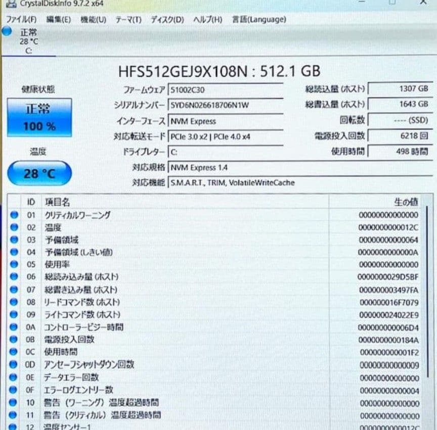Open the ディスク(D) menu
The image size is (437, 430).
[x=167, y=20]
